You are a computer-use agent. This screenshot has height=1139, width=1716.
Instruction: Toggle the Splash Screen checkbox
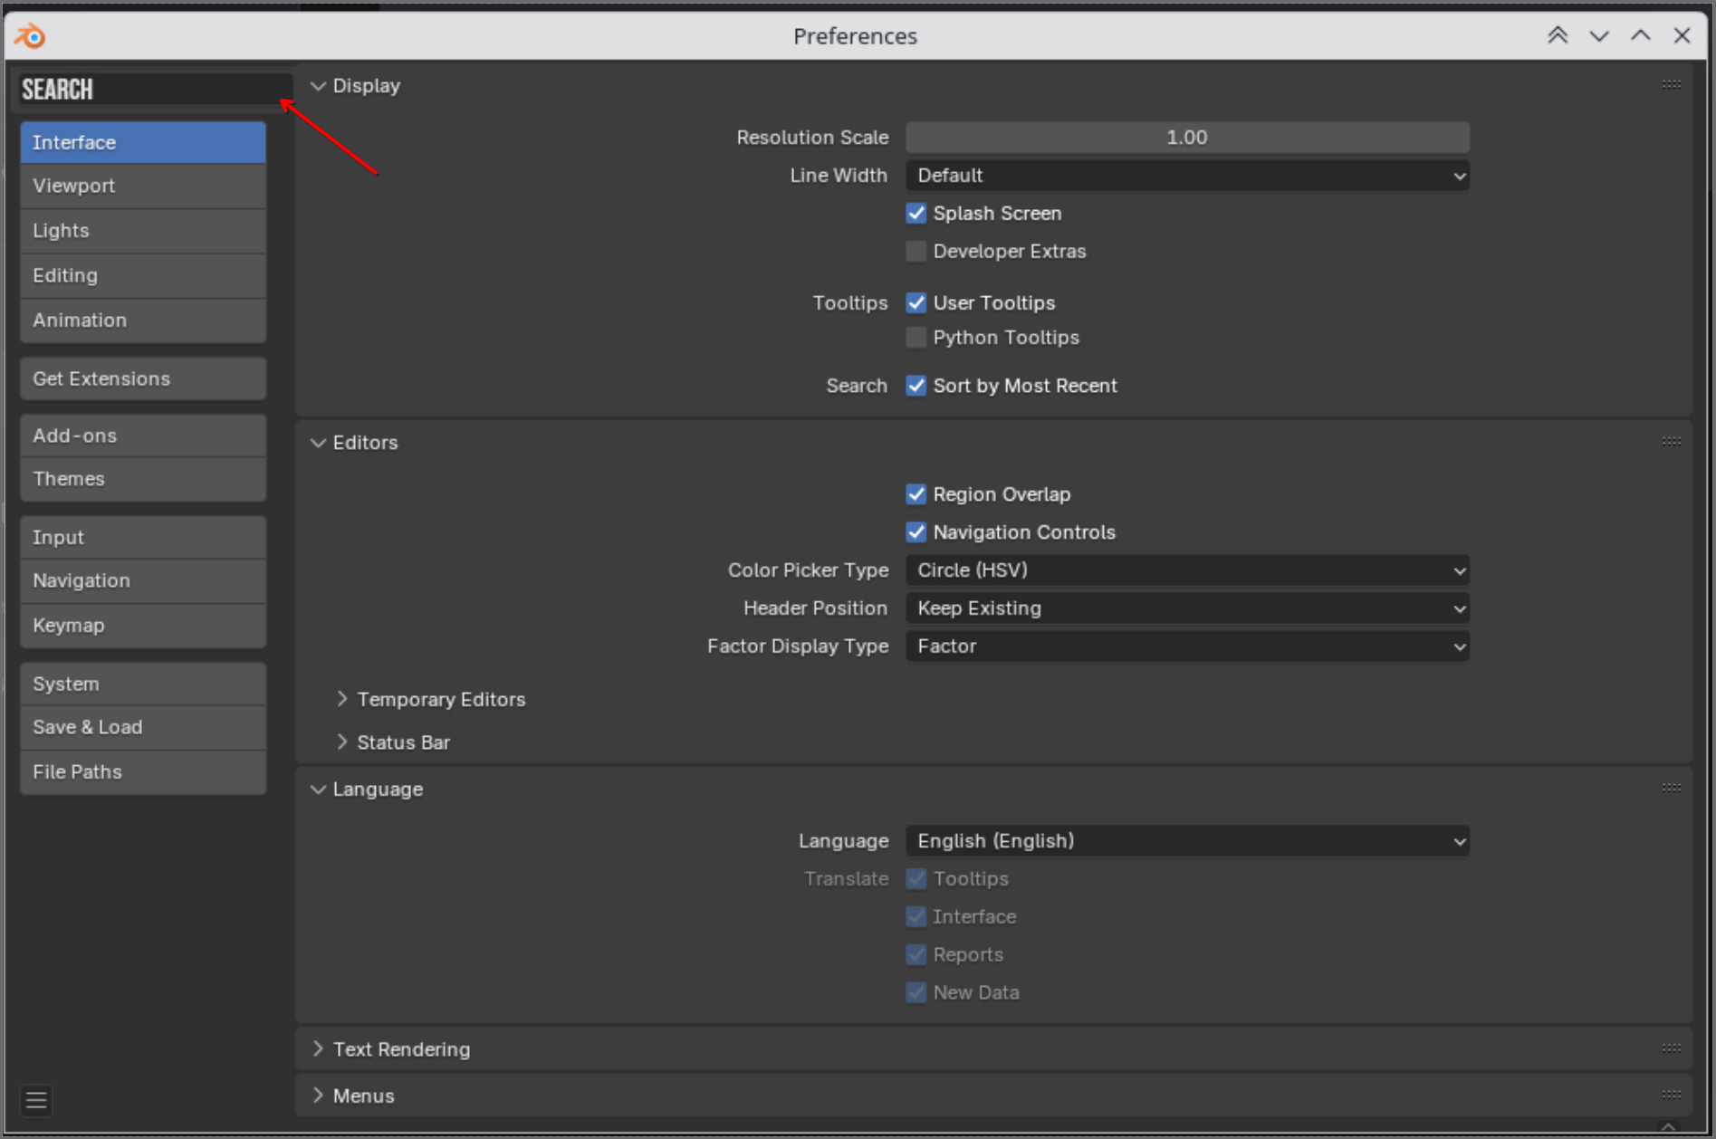916,213
